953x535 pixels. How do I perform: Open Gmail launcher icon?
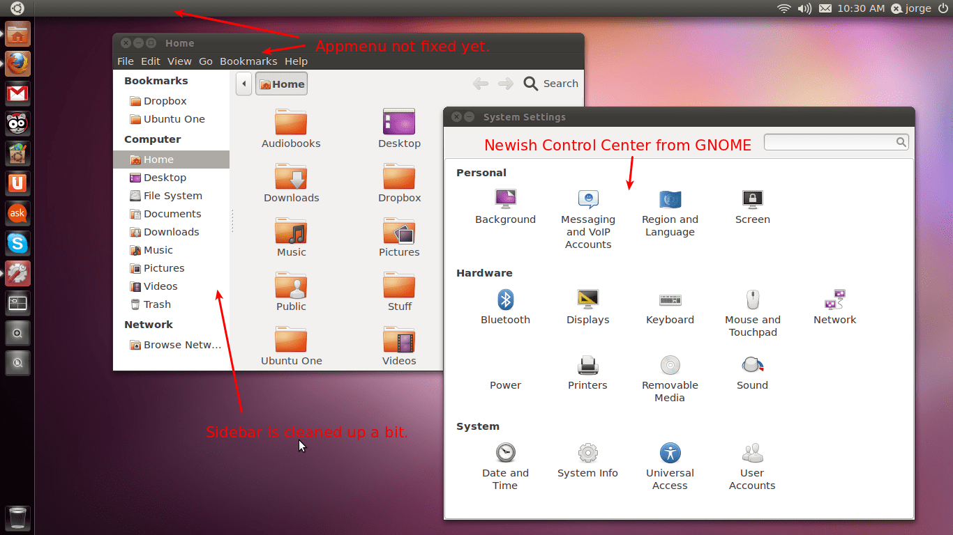click(x=17, y=93)
